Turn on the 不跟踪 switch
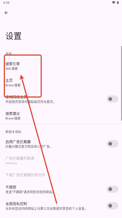This screenshot has width=122, height=218. (x=112, y=189)
